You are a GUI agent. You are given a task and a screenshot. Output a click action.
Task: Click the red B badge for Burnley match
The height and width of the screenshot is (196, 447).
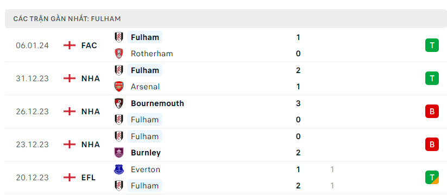point(432,145)
